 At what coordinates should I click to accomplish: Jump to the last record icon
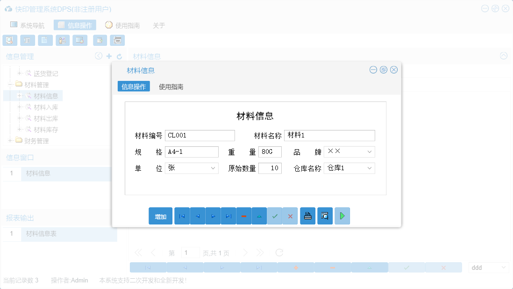tap(228, 216)
